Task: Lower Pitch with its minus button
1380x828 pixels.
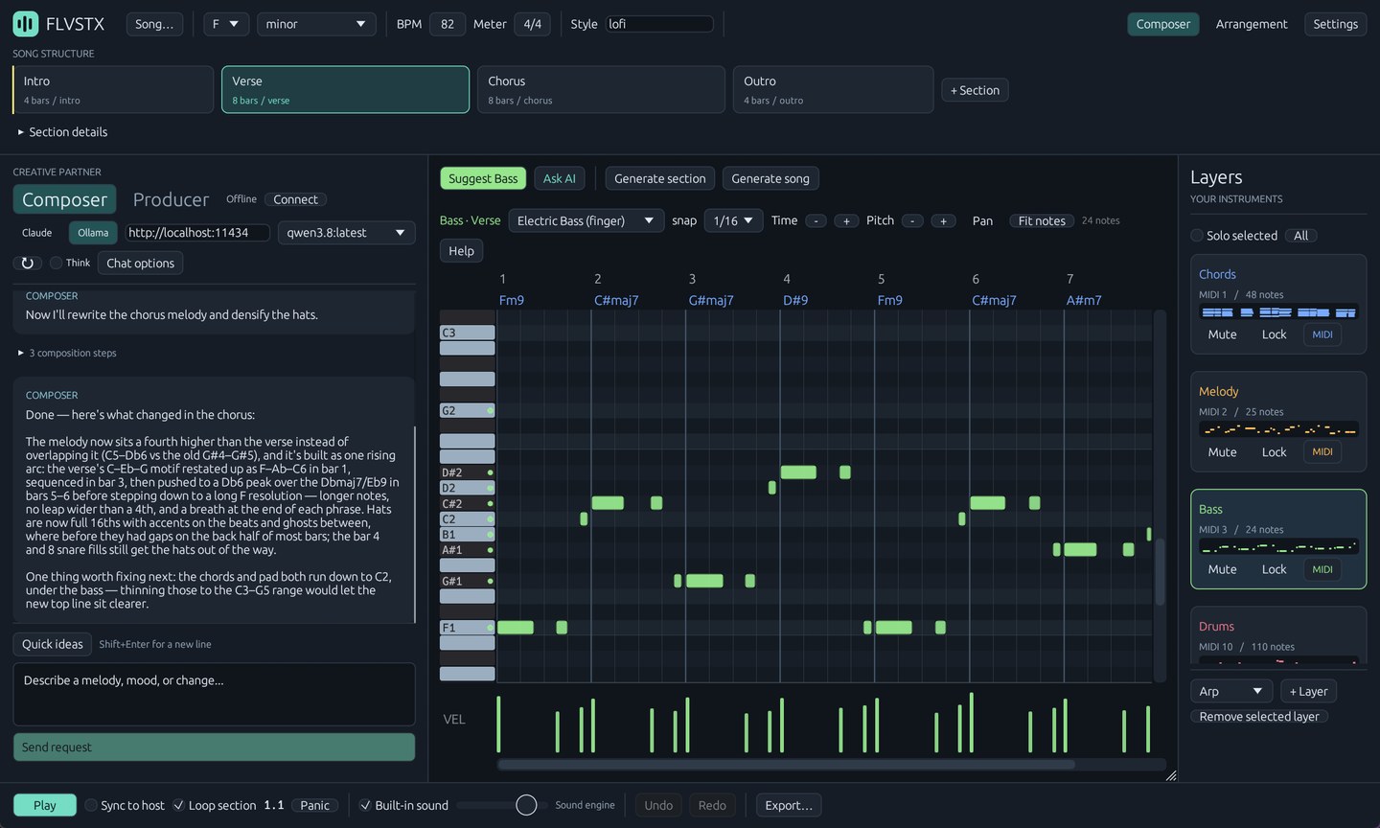Action: tap(912, 221)
